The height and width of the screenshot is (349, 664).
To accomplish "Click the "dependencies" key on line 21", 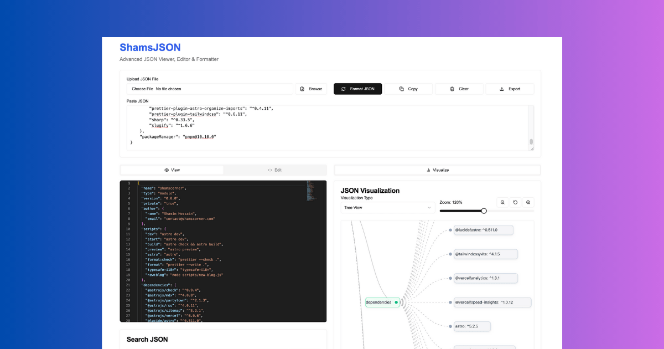I will tap(156, 285).
